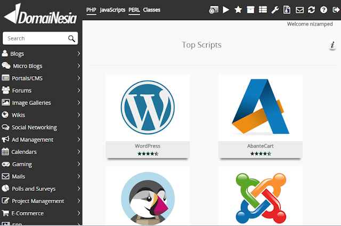Click the WordPress logo thumbnail

click(148, 108)
